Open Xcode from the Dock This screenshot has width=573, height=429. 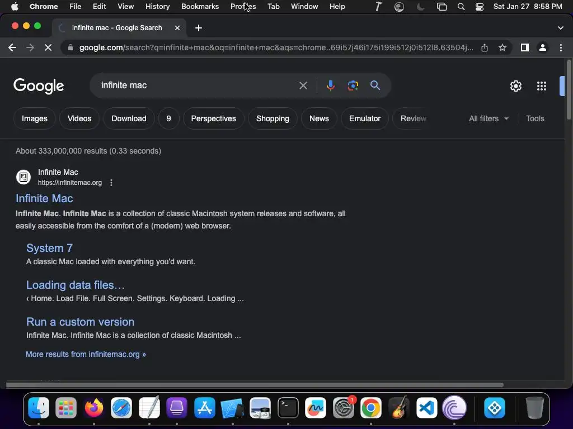click(232, 407)
